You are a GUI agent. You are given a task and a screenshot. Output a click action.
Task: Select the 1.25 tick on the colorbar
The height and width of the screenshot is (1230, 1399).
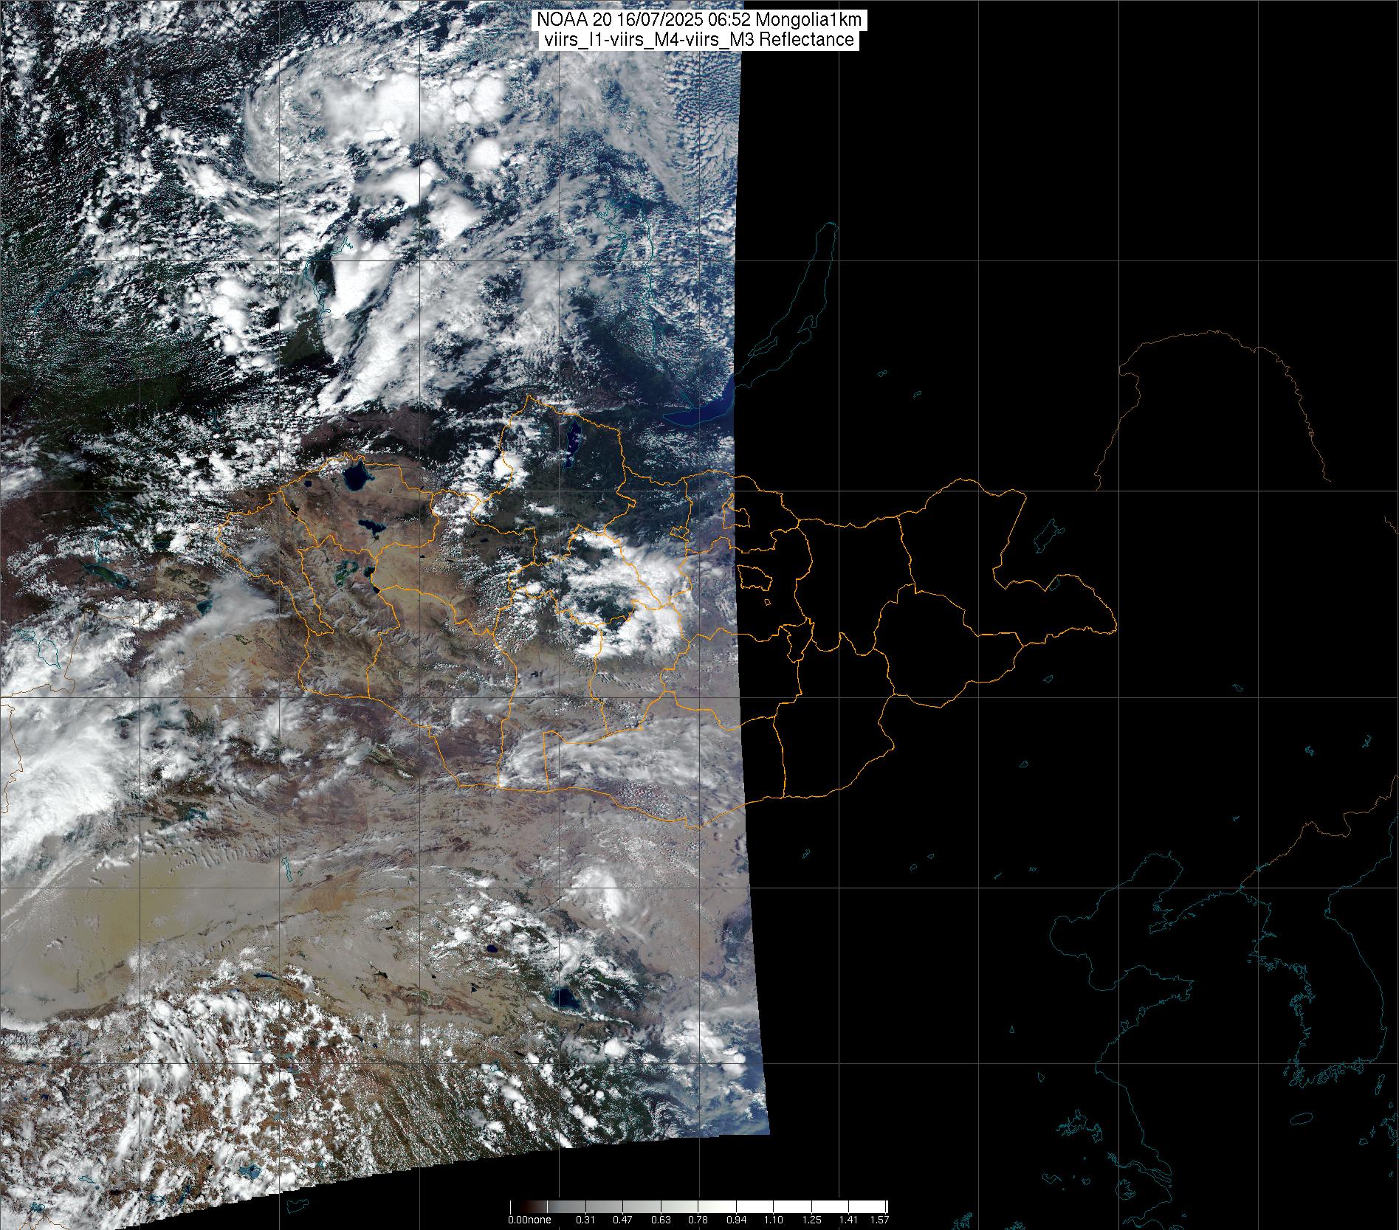coord(811,1220)
